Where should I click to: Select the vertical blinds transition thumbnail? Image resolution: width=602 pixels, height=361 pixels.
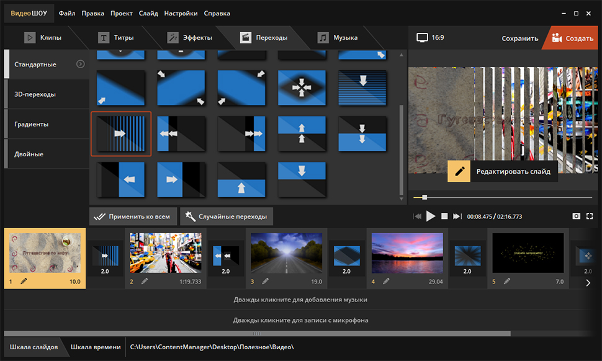pos(121,133)
